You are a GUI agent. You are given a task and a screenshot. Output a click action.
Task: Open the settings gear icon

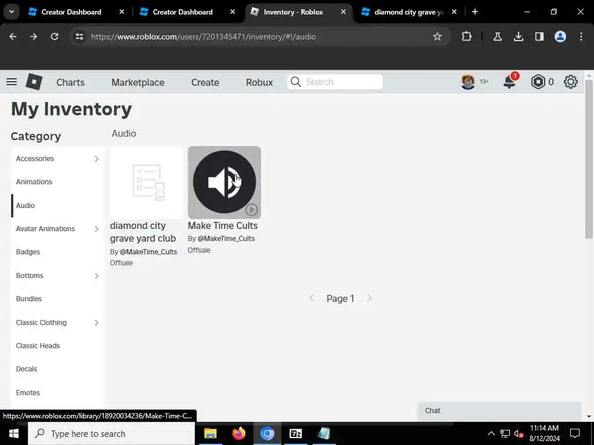tap(571, 82)
